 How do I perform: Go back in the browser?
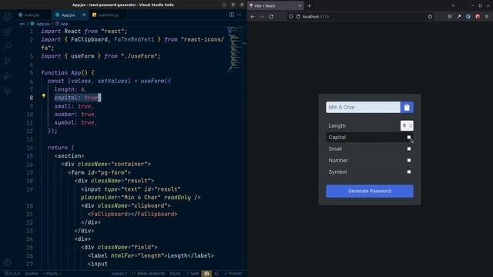(253, 16)
